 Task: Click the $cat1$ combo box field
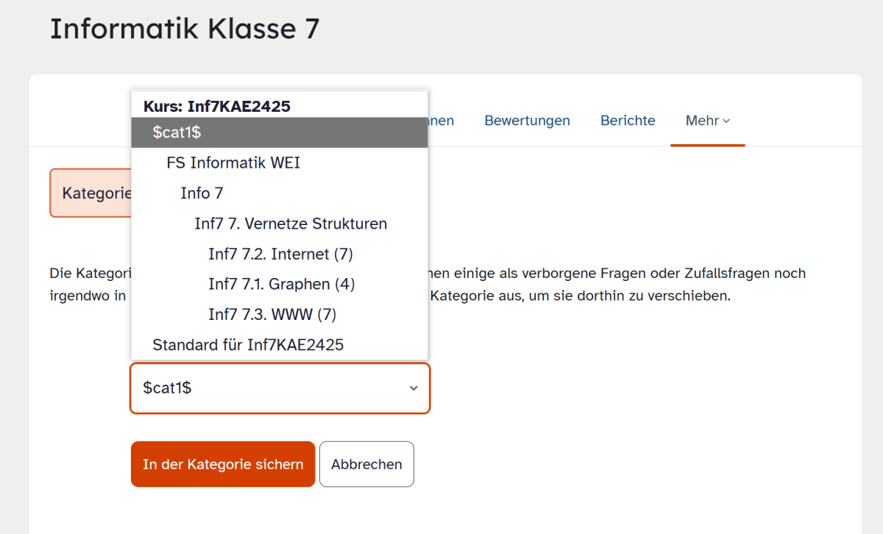(x=280, y=388)
